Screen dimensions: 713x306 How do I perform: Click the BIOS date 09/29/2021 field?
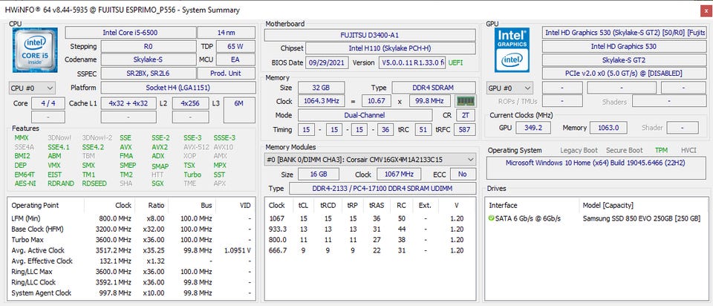point(327,62)
